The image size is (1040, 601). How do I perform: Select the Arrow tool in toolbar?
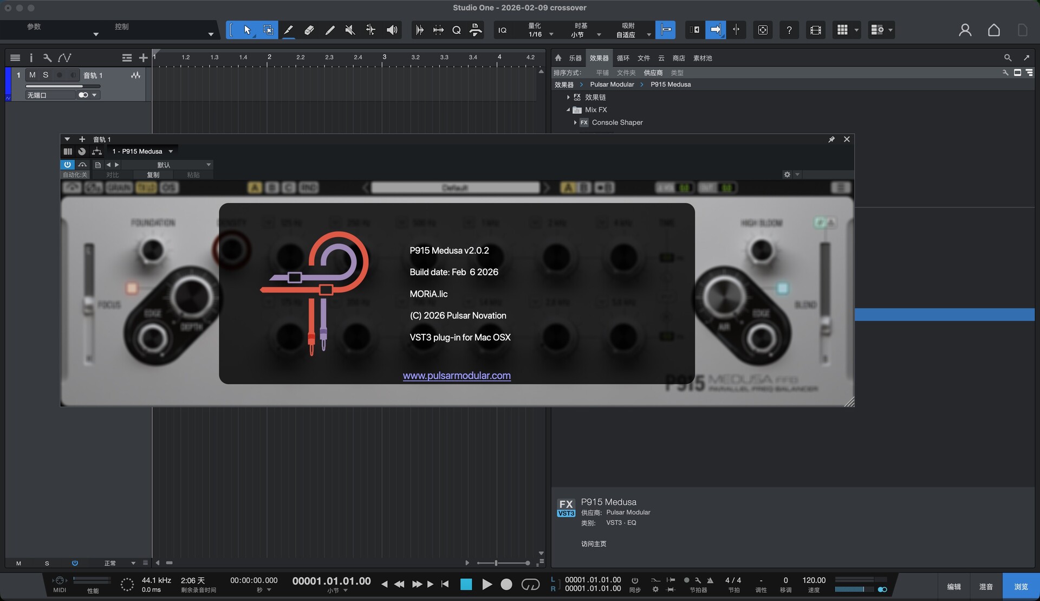pyautogui.click(x=247, y=30)
